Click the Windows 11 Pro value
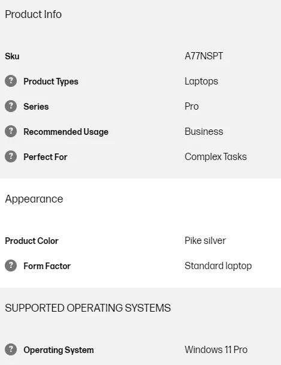The height and width of the screenshot is (365, 281). click(x=216, y=349)
